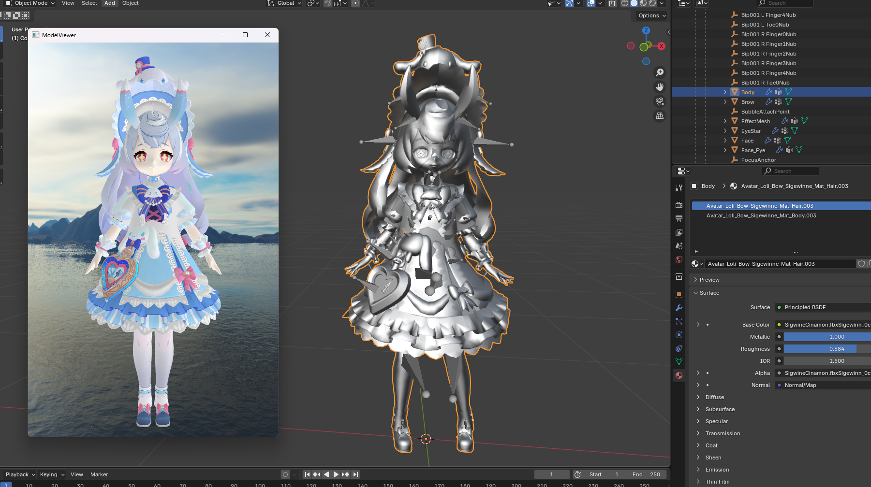Expand the Body object in outliner
The height and width of the screenshot is (487, 871).
[725, 92]
